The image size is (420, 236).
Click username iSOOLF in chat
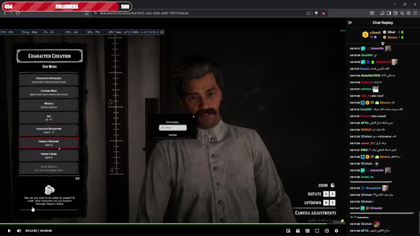[x=366, y=130]
